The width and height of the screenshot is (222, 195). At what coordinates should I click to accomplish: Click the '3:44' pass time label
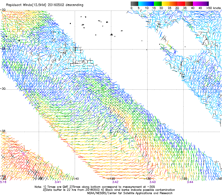[x=190, y=182]
